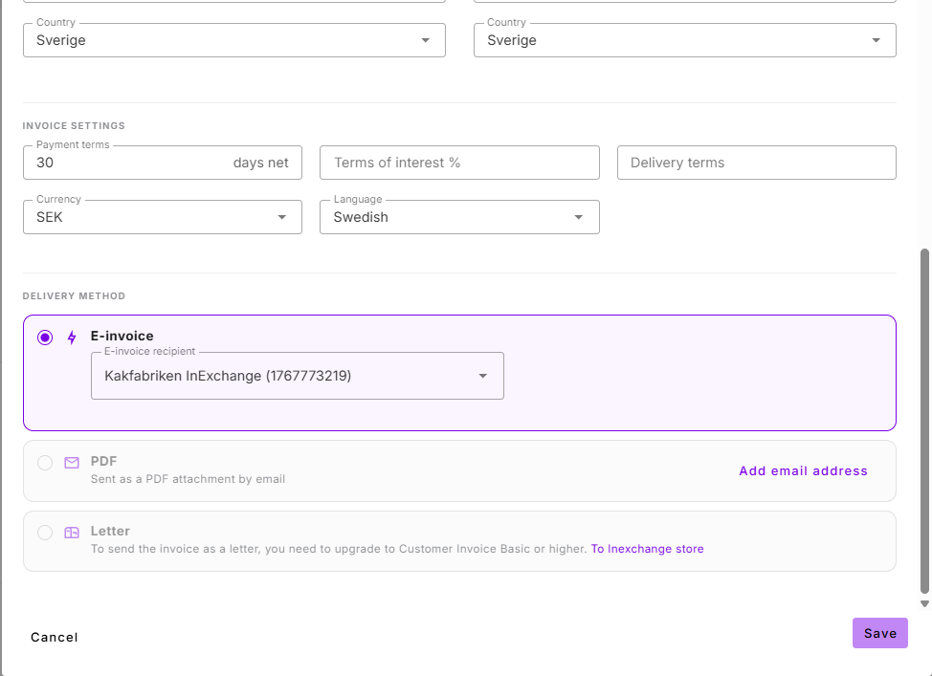The width and height of the screenshot is (932, 676).
Task: Click the scrollbar down arrow
Action: (x=924, y=603)
